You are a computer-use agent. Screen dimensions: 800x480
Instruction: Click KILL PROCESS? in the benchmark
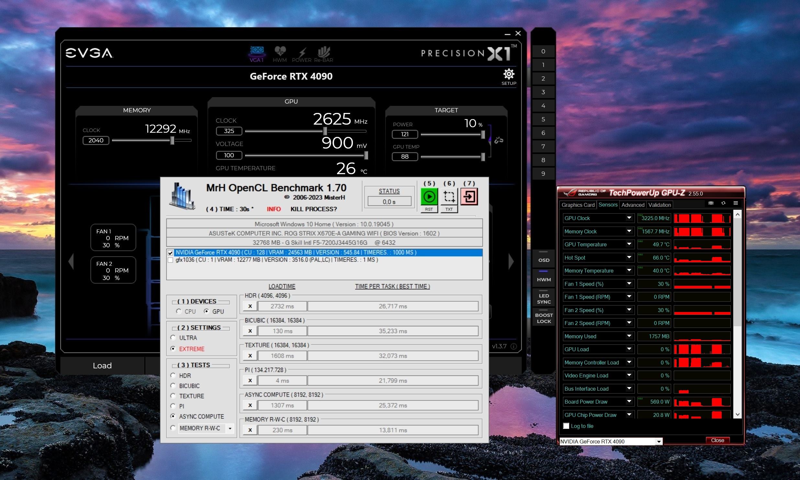(x=314, y=209)
